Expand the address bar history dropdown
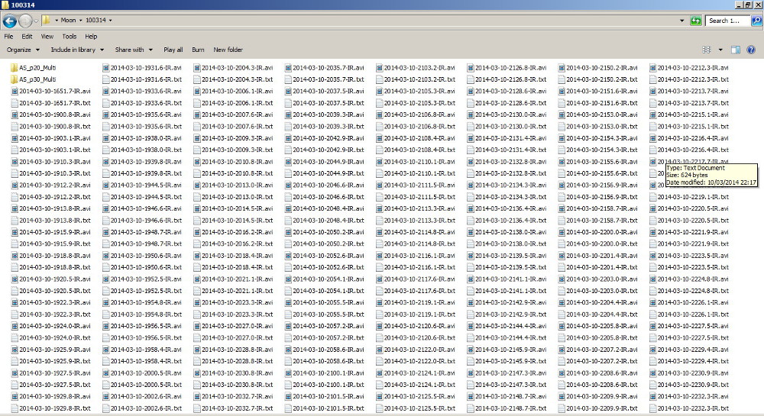This screenshot has width=764, height=416. pyautogui.click(x=681, y=21)
